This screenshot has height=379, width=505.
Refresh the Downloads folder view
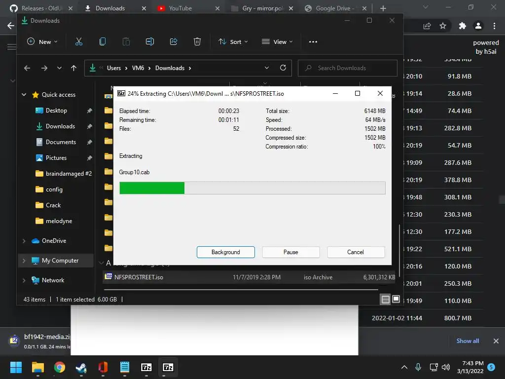click(x=283, y=68)
